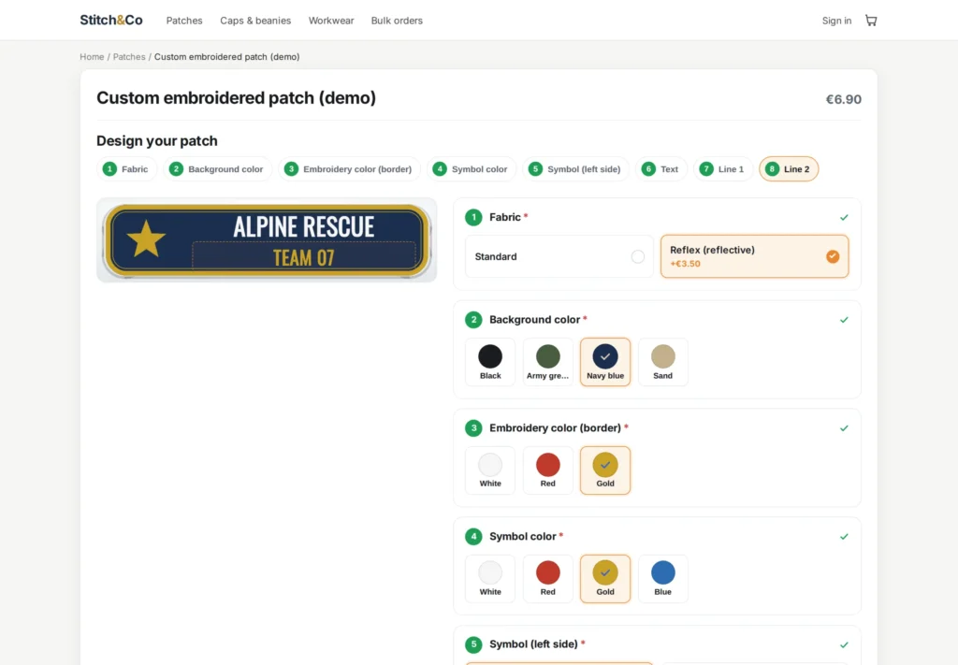Screen dimensions: 958x665
Task: Pick Red embroidery border color
Action: [x=548, y=470]
